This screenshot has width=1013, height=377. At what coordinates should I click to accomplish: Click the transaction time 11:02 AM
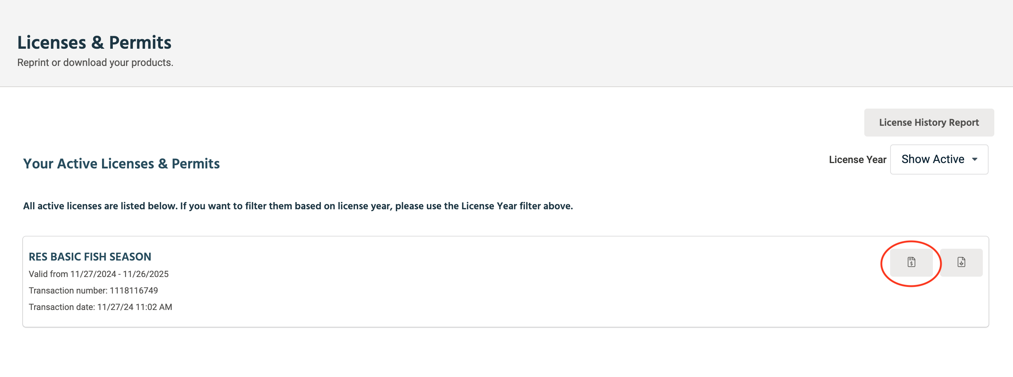point(154,307)
